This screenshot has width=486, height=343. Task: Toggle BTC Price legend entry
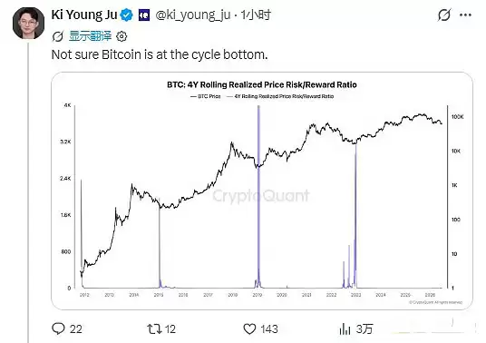pos(206,96)
